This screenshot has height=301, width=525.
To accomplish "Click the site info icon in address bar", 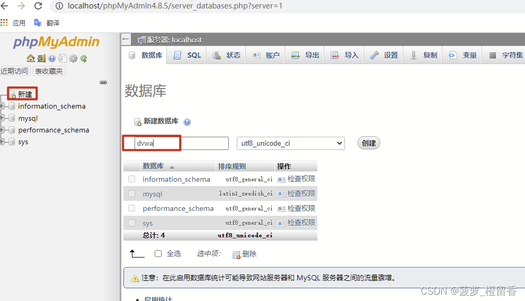I will coord(59,6).
